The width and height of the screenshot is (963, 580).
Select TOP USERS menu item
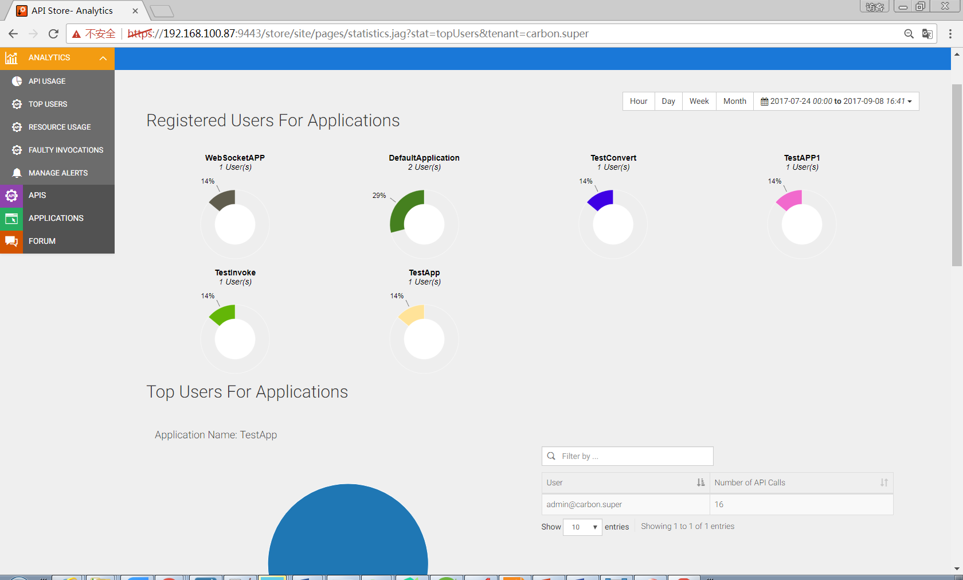point(48,104)
